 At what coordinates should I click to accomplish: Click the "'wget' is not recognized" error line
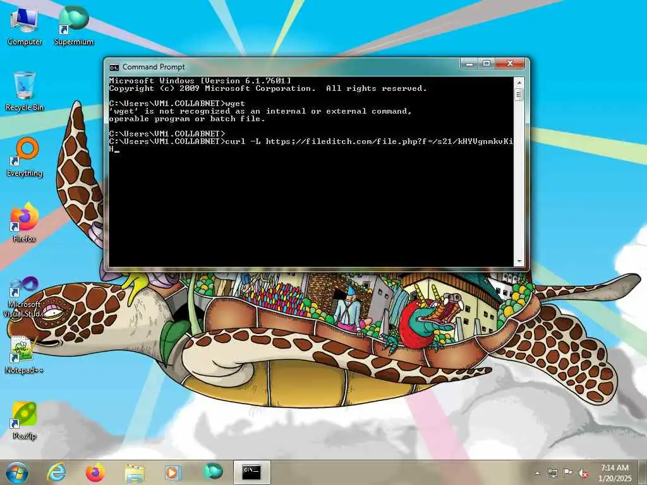point(260,111)
